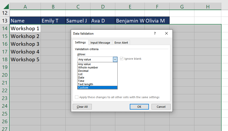
Task: Click the Benjamin W cell
Action: coord(130,21)
